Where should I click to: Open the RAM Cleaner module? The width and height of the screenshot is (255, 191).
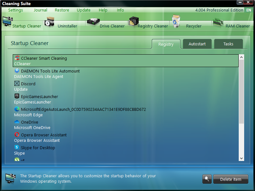click(x=237, y=26)
